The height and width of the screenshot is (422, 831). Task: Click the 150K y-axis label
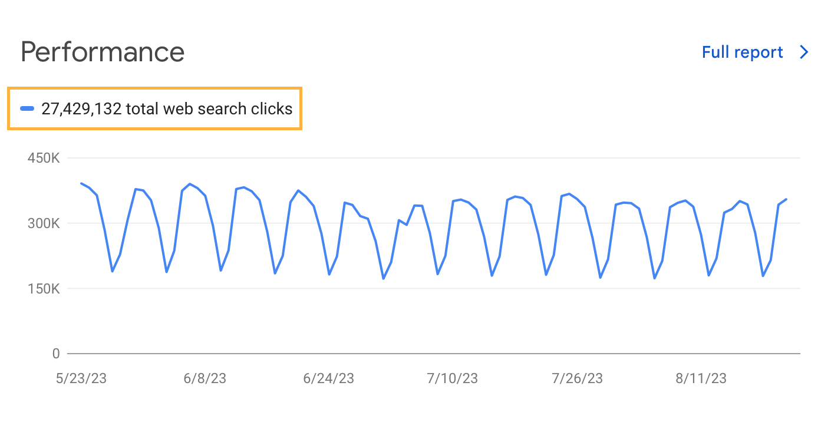coord(44,289)
